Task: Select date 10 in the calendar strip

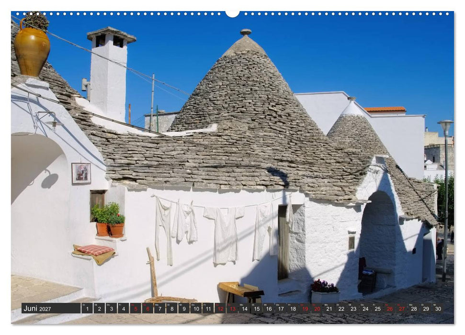Action: pos(196,308)
